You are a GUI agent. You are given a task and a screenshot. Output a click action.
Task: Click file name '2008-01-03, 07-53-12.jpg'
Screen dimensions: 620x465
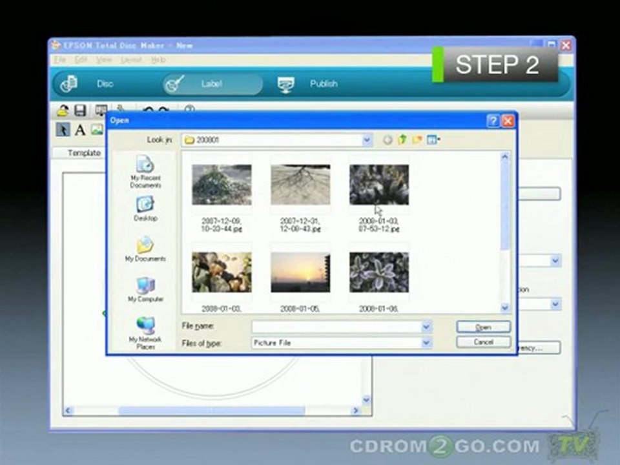point(379,225)
